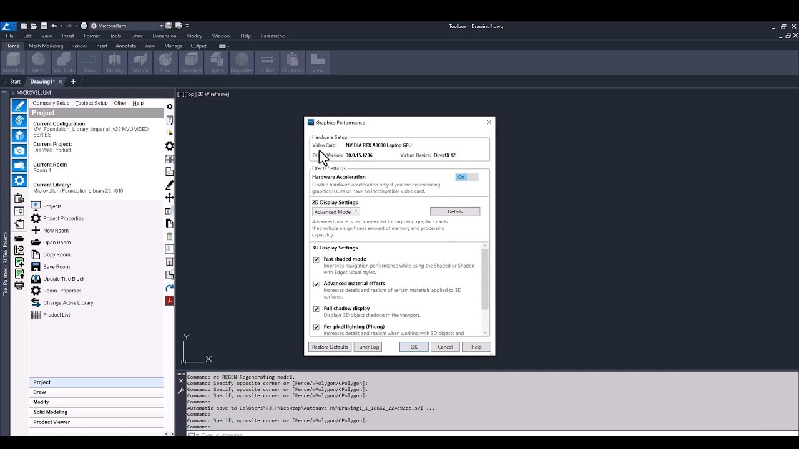
Task: Open the blue gear settings sidebar icon
Action: (19, 181)
